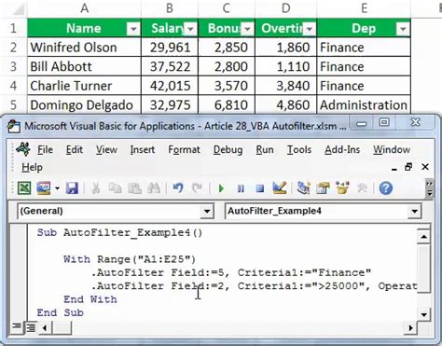Run the macro with the green play icon
The width and height of the screenshot is (442, 346).
pos(221,188)
